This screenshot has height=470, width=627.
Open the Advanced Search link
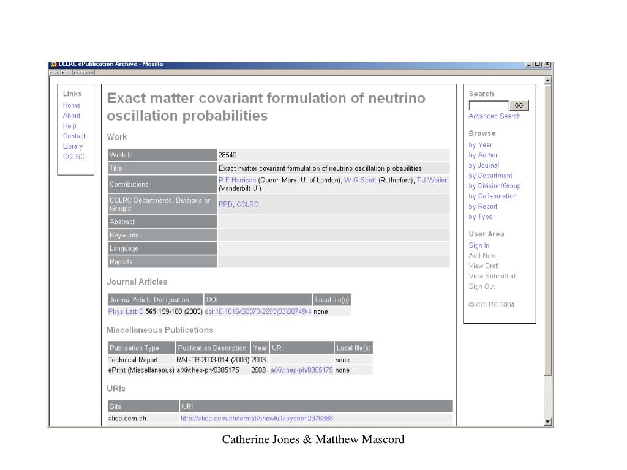[494, 116]
